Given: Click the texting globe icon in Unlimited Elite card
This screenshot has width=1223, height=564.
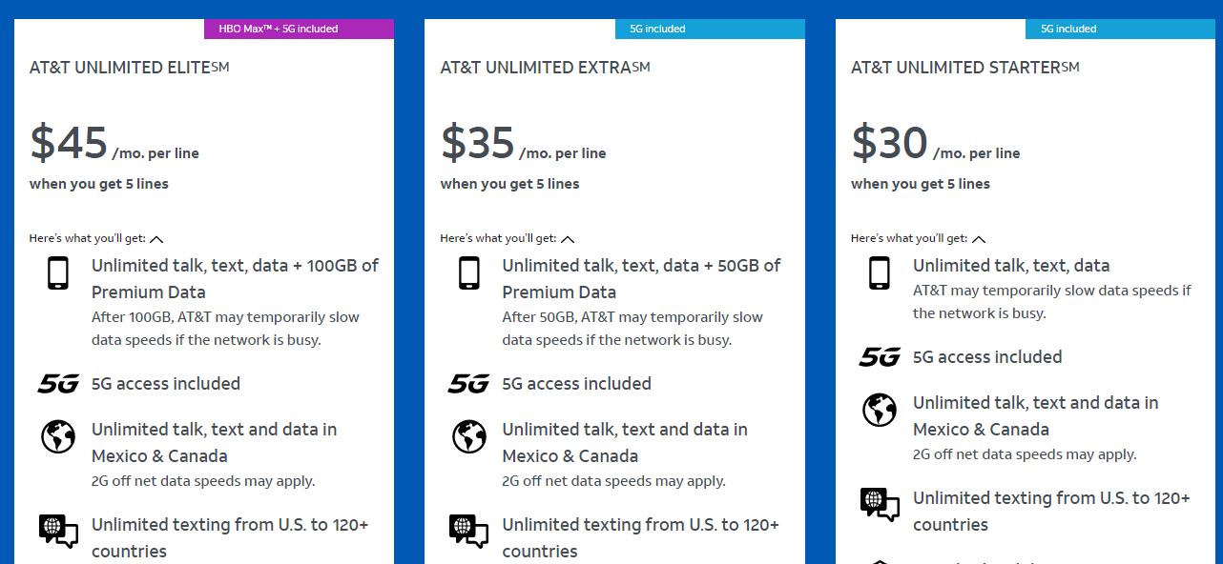Looking at the screenshot, I should tap(58, 531).
